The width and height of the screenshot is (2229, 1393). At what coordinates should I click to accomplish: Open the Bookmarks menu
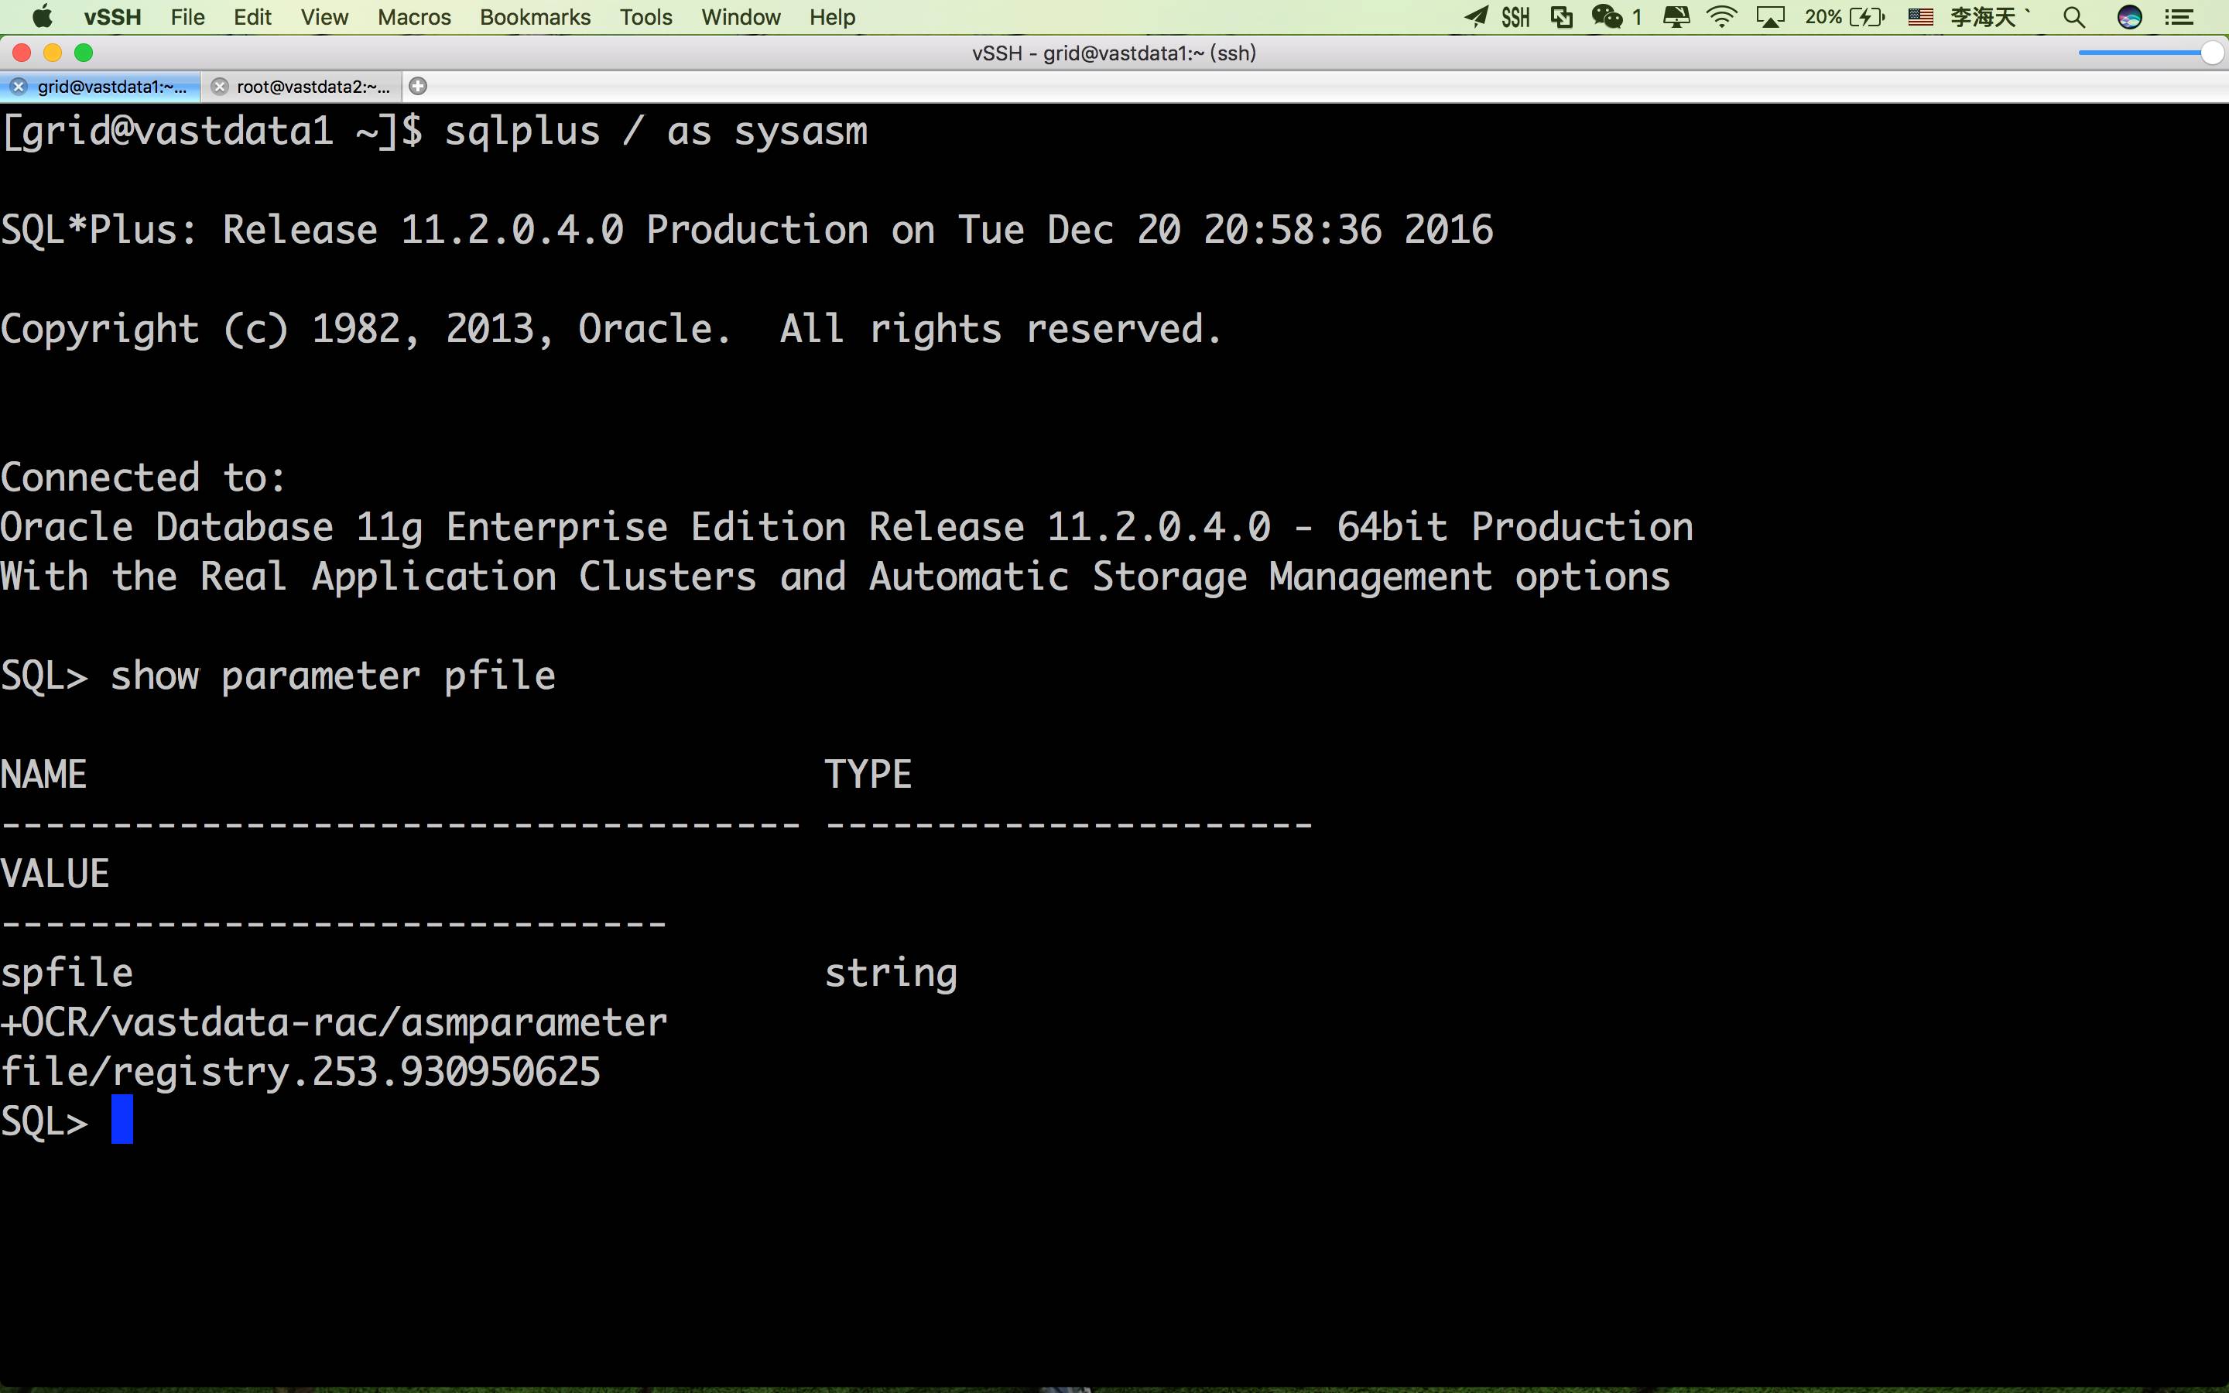pyautogui.click(x=535, y=16)
